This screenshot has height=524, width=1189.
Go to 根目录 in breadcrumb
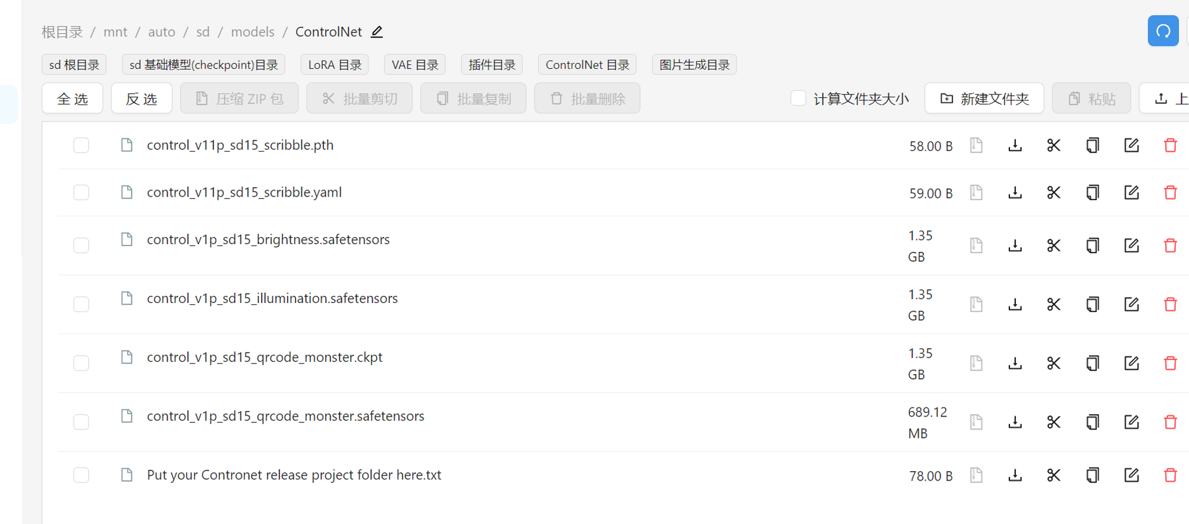point(62,32)
